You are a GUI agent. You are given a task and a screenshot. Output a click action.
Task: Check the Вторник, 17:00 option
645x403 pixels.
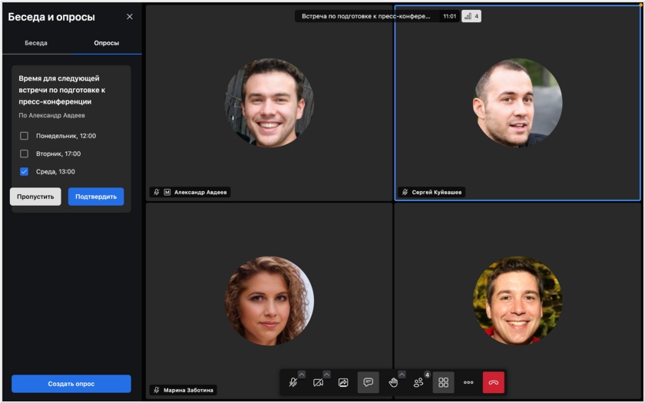click(x=25, y=154)
